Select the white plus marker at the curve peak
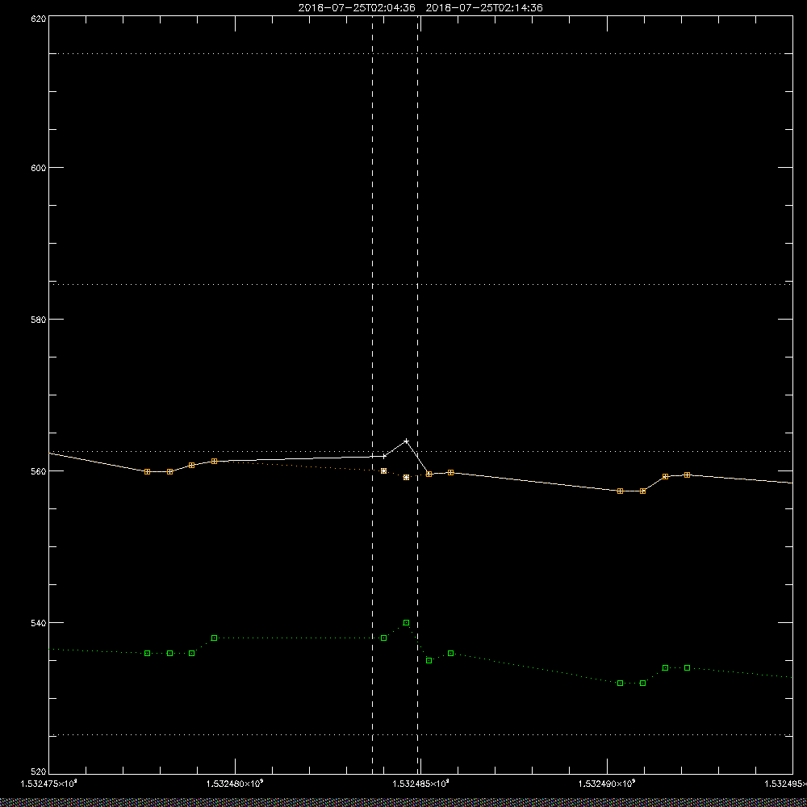The width and height of the screenshot is (807, 807). pos(407,441)
